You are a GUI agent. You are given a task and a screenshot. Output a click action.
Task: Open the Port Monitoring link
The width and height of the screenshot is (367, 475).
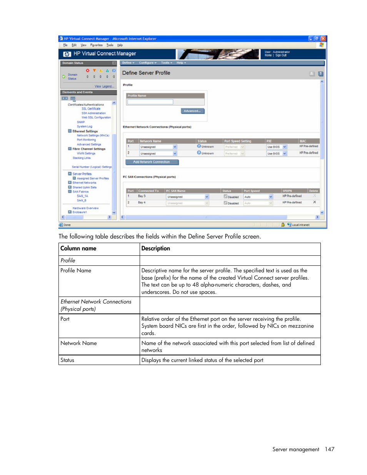coord(86,140)
